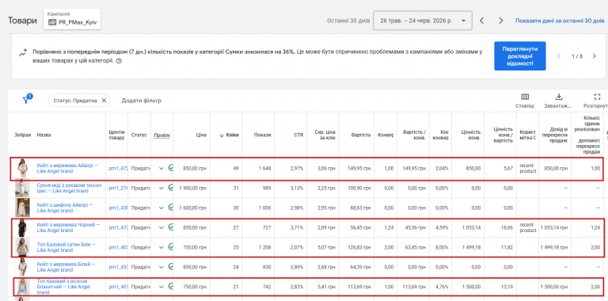Expand problems chevron in Кейп з шифону row

pos(161,208)
